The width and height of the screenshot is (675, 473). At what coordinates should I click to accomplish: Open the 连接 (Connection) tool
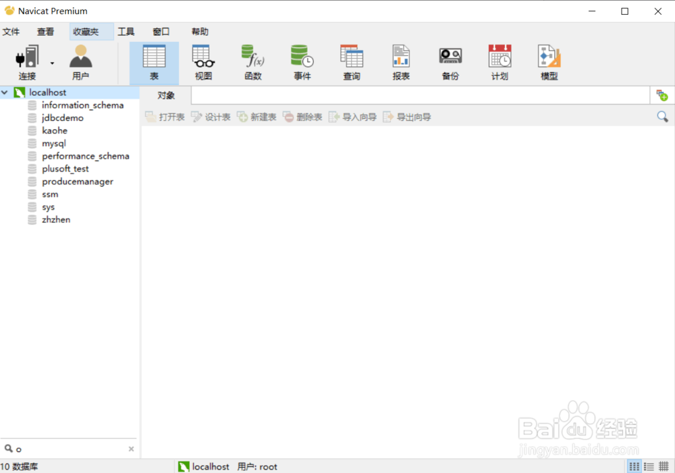click(x=27, y=63)
